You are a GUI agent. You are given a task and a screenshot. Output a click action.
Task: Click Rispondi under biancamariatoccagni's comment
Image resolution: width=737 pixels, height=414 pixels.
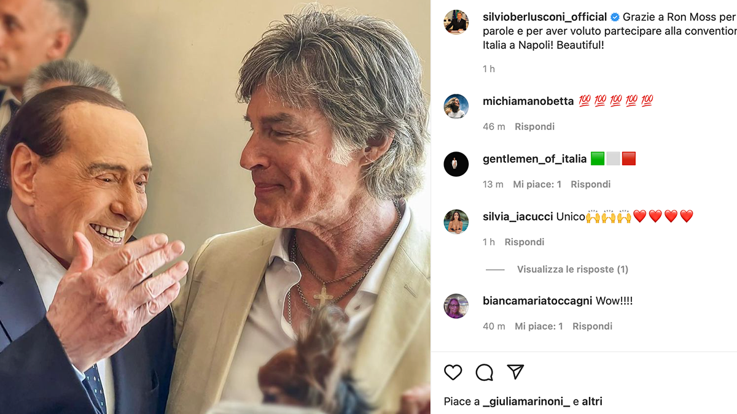click(592, 326)
